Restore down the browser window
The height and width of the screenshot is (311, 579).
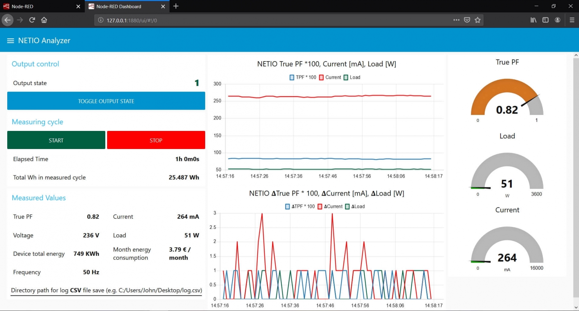(x=553, y=6)
